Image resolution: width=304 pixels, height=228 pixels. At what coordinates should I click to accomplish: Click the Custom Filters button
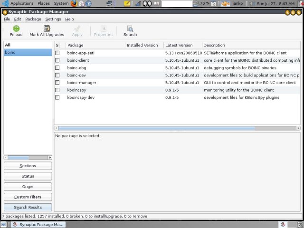[x=28, y=197]
